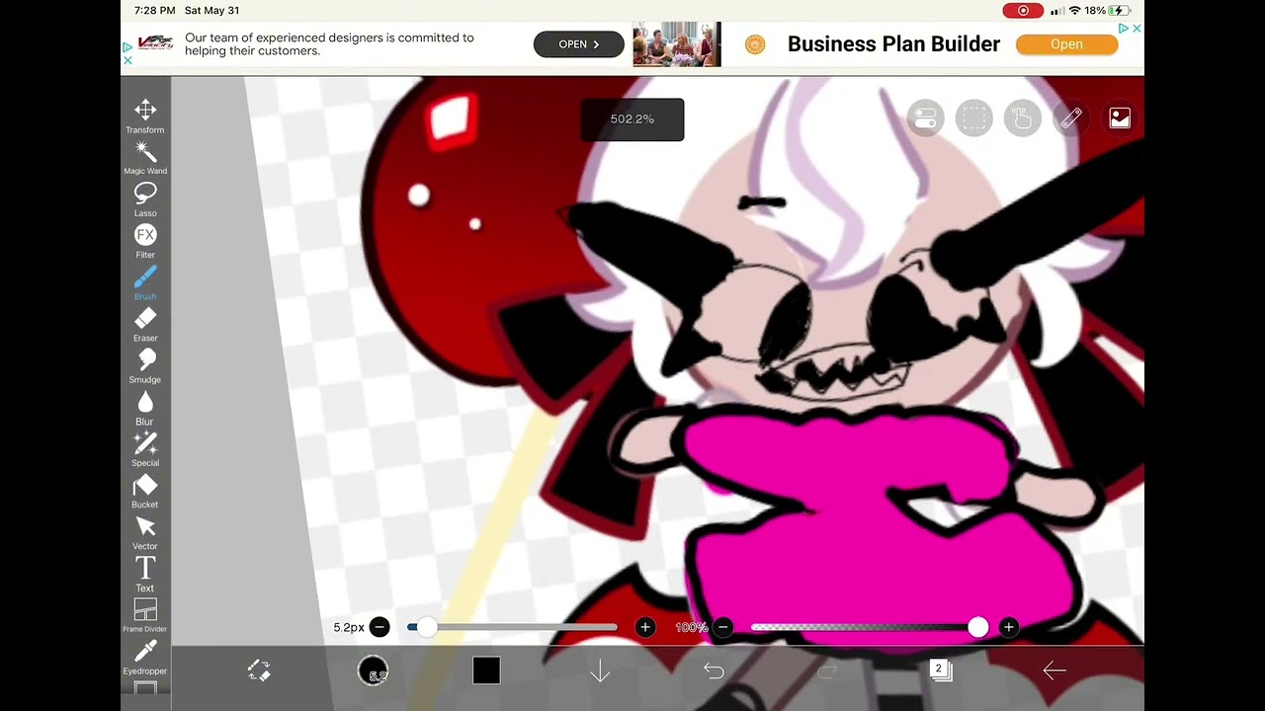Select the Transform tool
The width and height of the screenshot is (1265, 711).
[145, 116]
